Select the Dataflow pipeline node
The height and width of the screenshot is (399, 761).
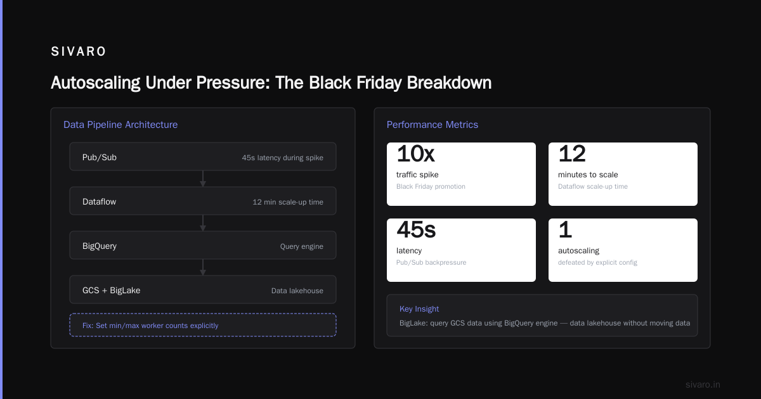tap(203, 201)
